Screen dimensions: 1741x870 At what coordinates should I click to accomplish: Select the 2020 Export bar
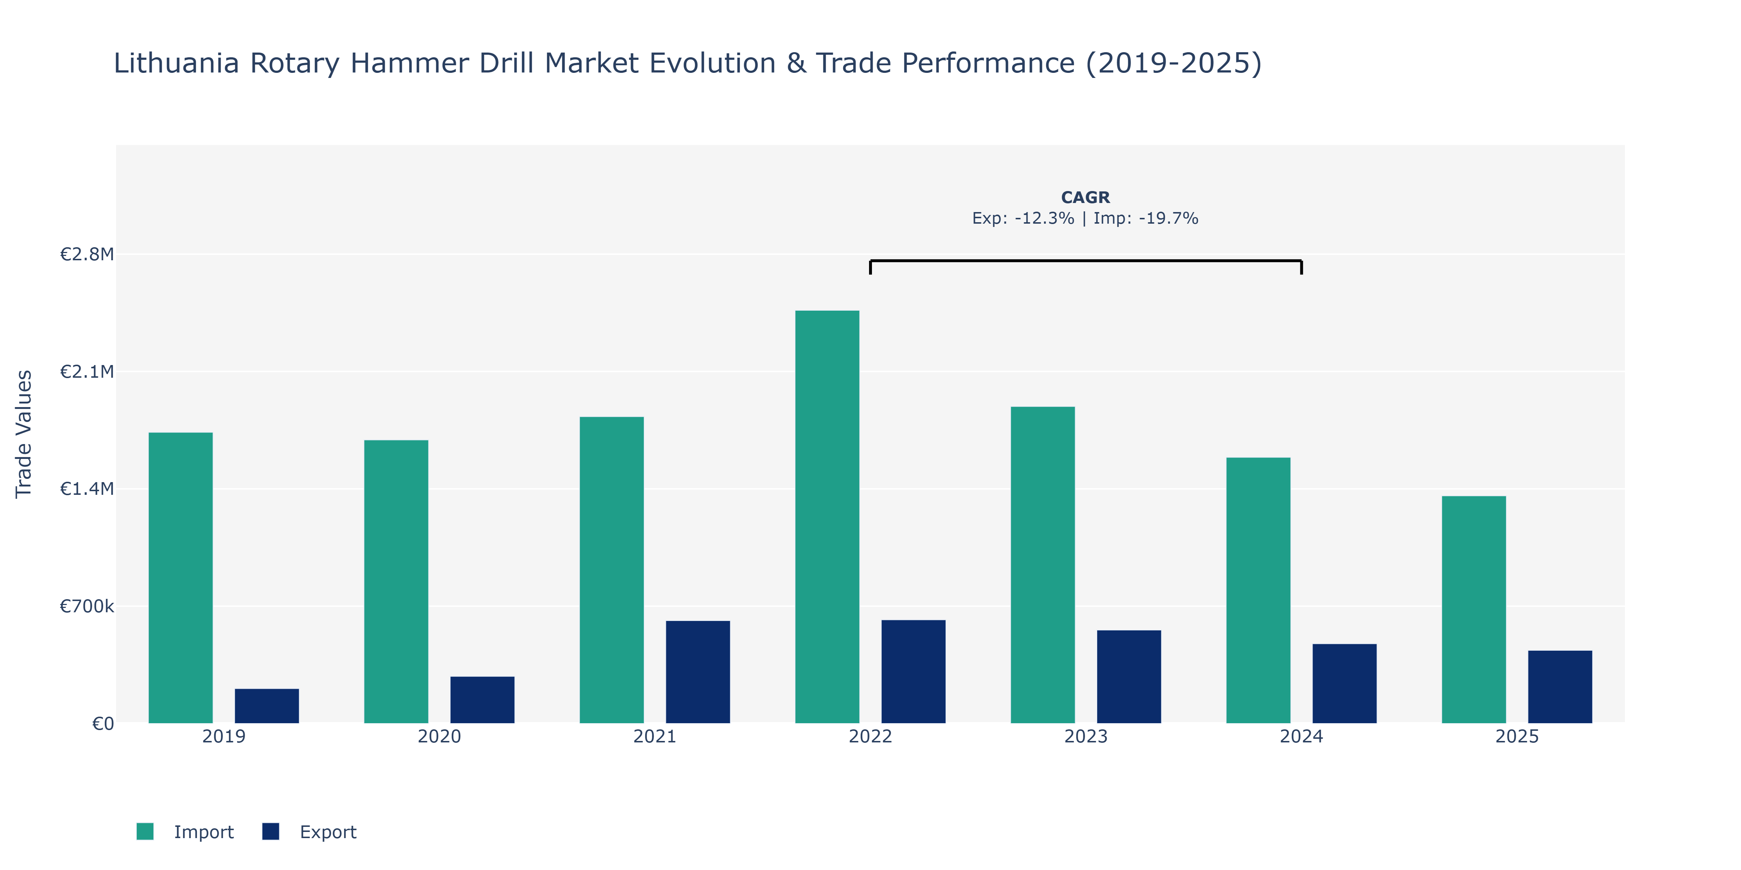tap(482, 700)
